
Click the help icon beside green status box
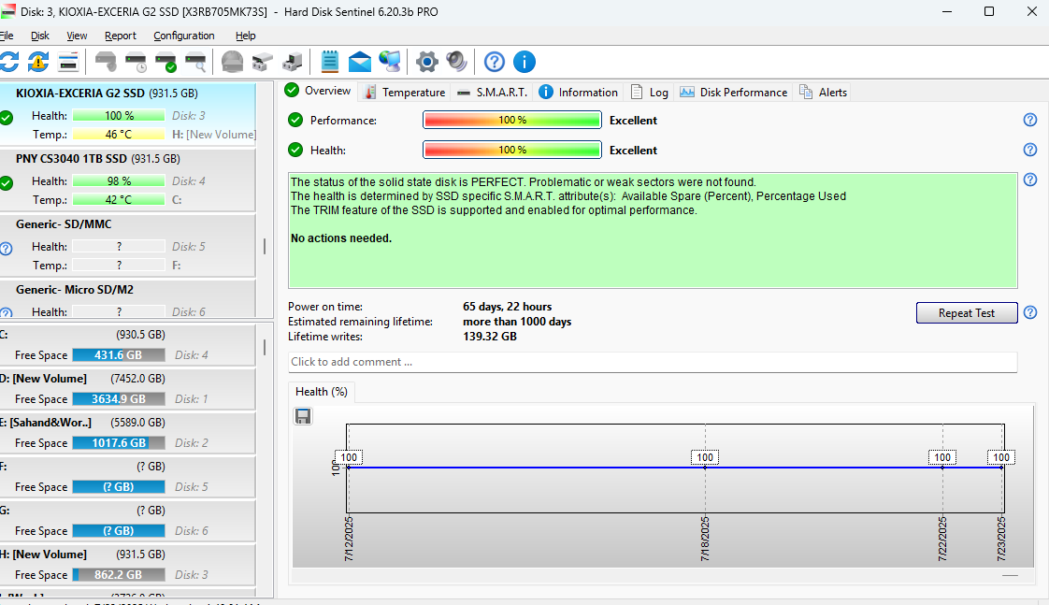pos(1030,180)
